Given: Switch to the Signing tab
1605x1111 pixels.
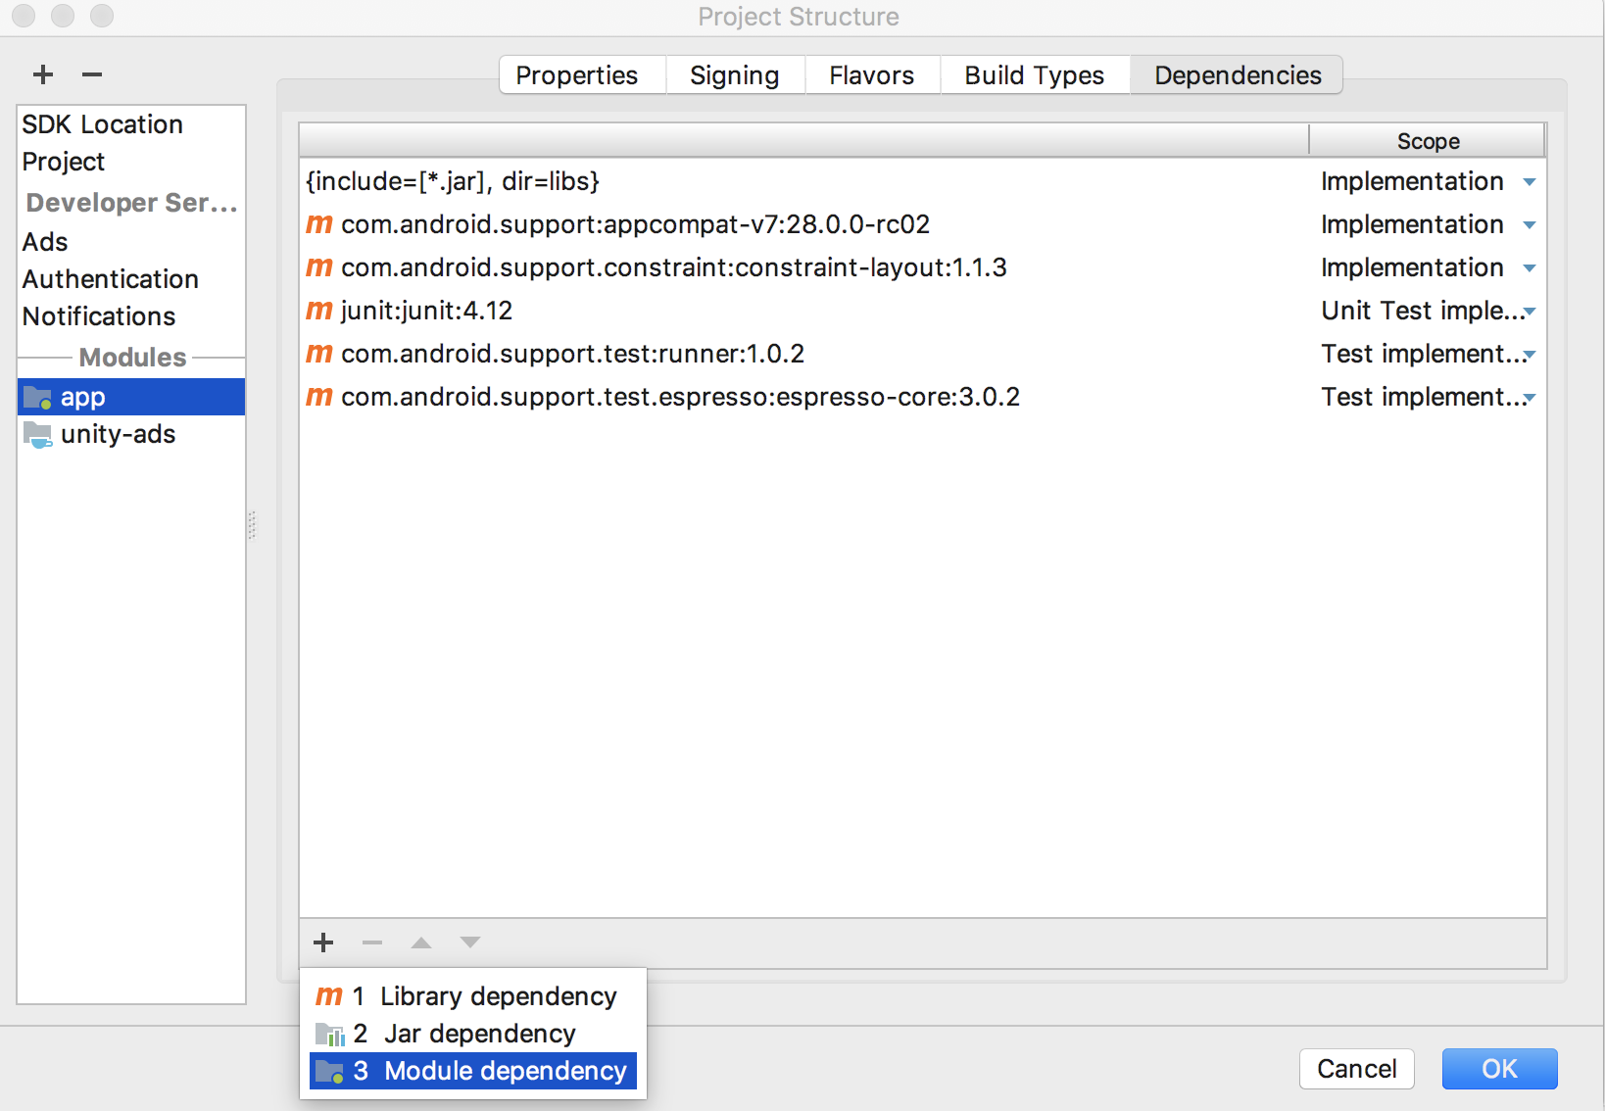Looking at the screenshot, I should click(735, 75).
